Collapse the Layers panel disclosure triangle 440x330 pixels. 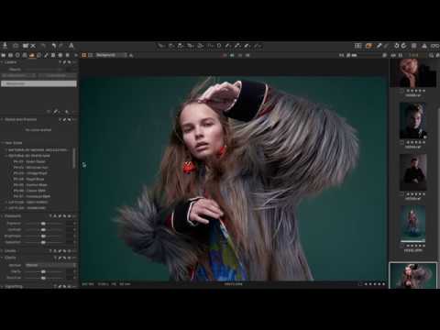coord(2,62)
